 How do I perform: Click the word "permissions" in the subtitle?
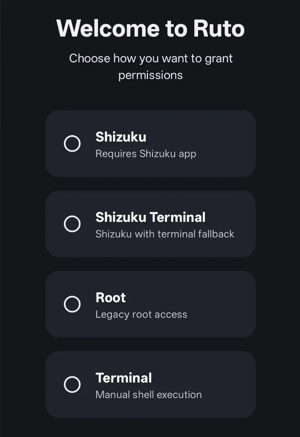pos(151,75)
